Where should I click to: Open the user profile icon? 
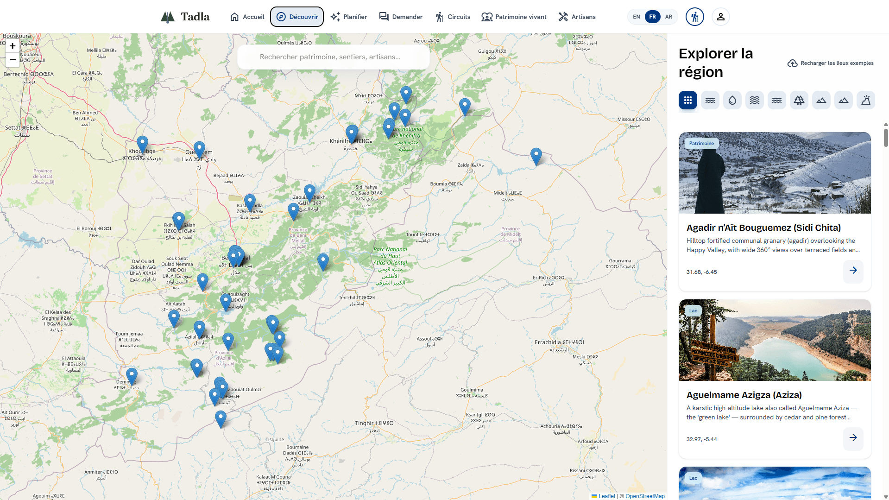tap(721, 17)
